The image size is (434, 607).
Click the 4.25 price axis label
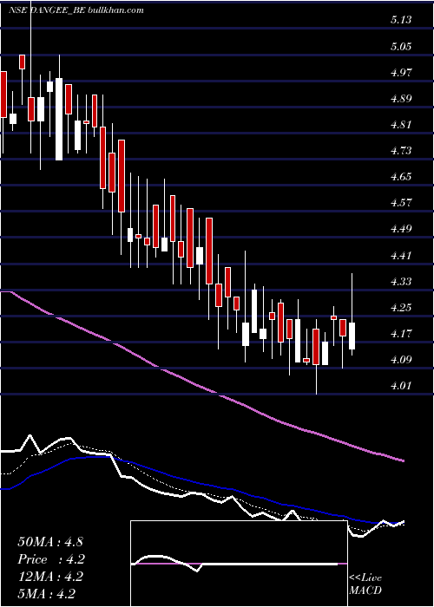(401, 307)
